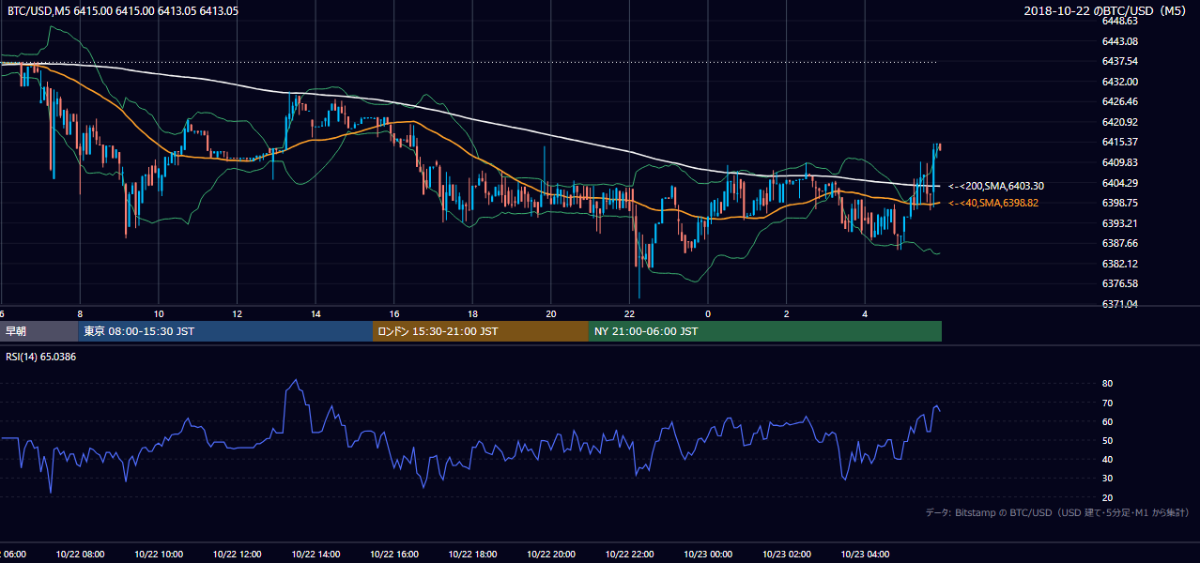Click the 6376.58 price axis label
The height and width of the screenshot is (563, 1200).
click(1120, 283)
